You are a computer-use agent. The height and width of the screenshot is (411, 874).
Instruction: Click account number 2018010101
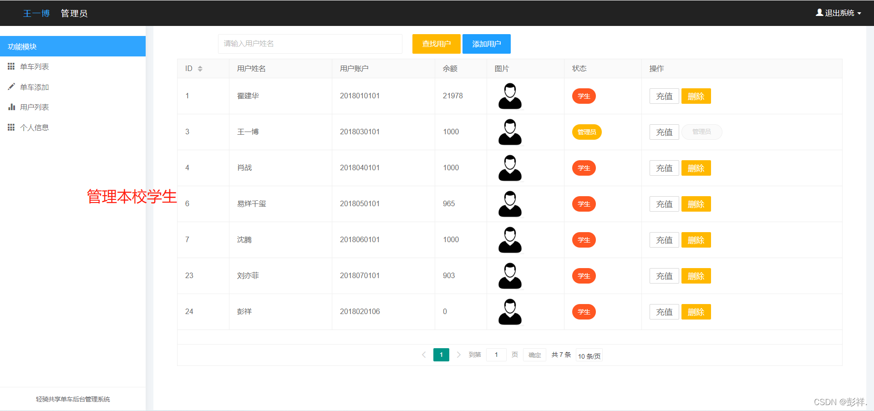[x=360, y=96]
